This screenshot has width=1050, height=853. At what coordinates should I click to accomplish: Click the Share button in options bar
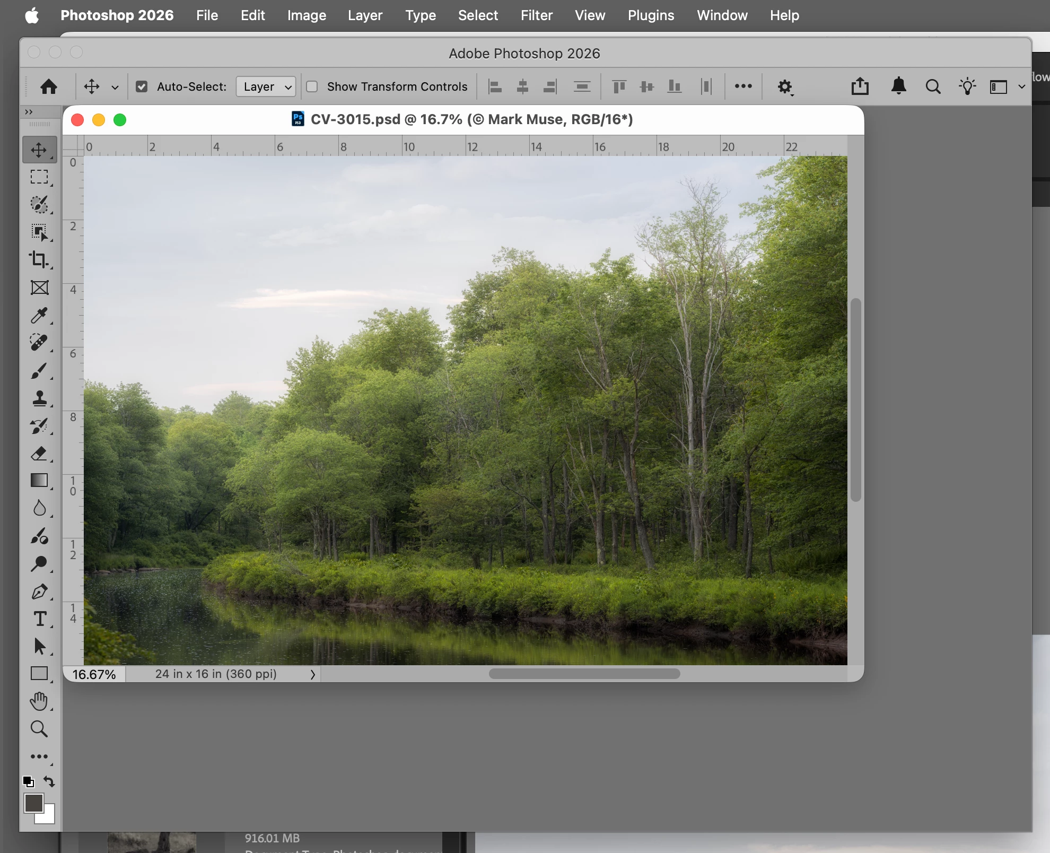pyautogui.click(x=860, y=86)
